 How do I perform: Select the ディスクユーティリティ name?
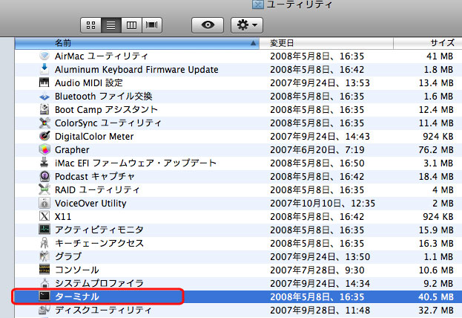103,310
